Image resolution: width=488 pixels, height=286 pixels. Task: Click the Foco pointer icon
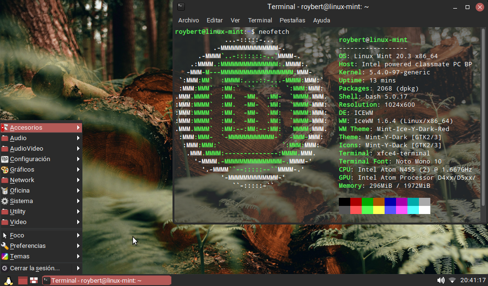pos(5,235)
